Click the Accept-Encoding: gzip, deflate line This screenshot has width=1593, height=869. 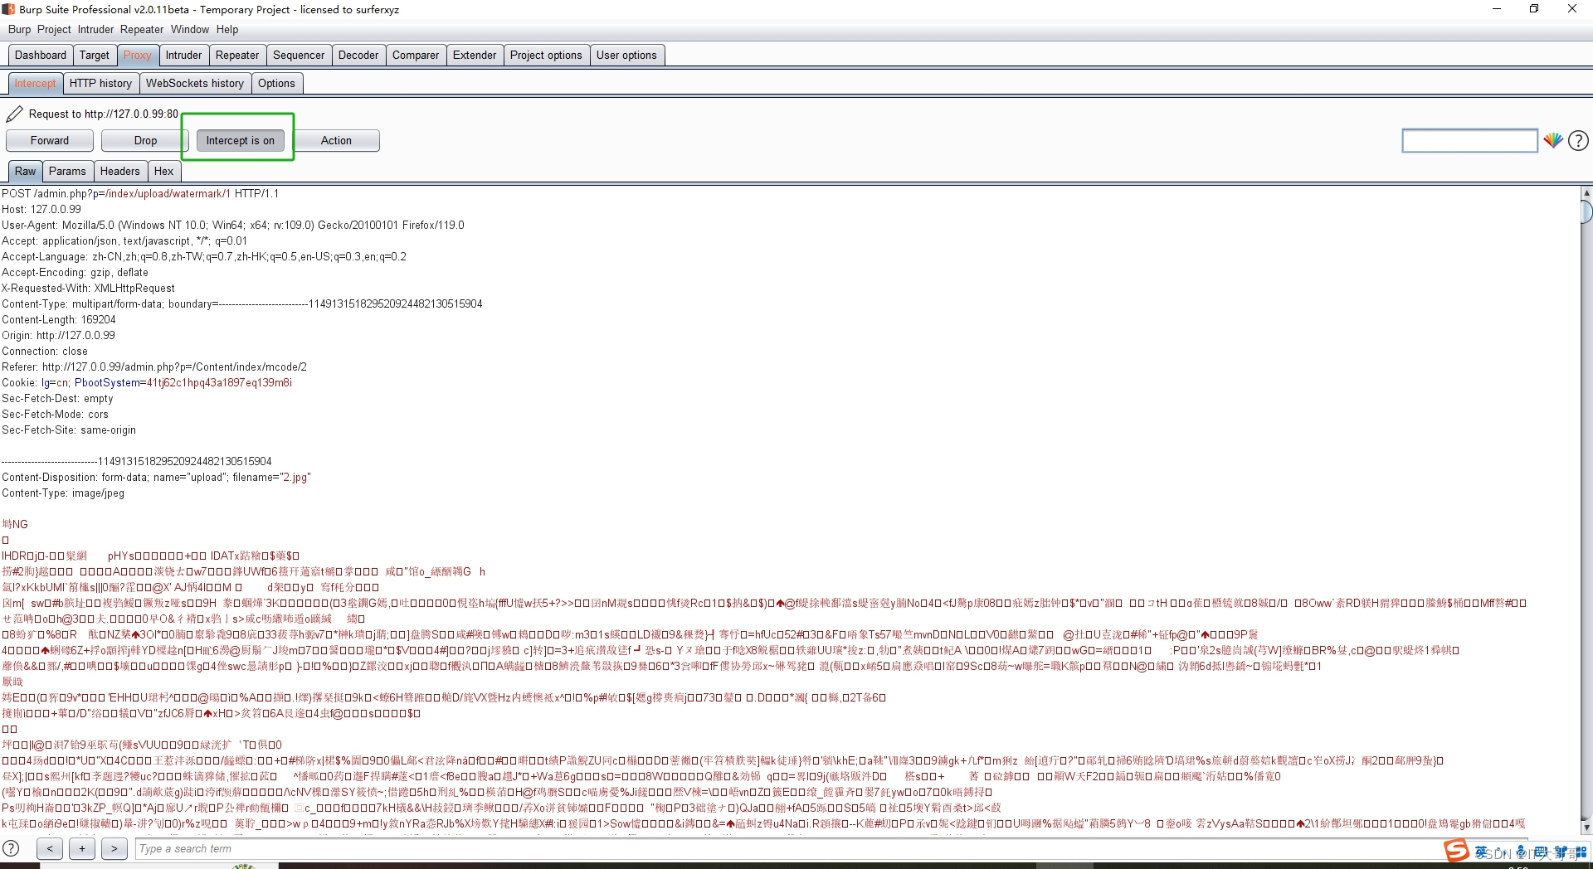coord(76,272)
